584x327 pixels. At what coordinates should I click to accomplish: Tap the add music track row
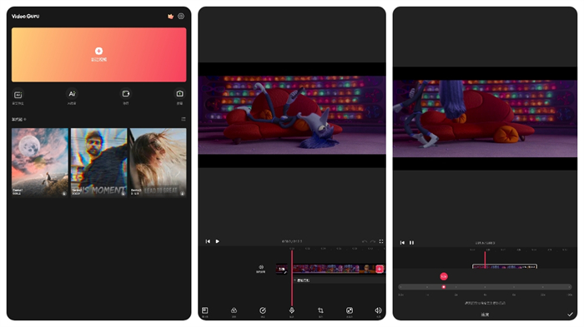point(339,280)
